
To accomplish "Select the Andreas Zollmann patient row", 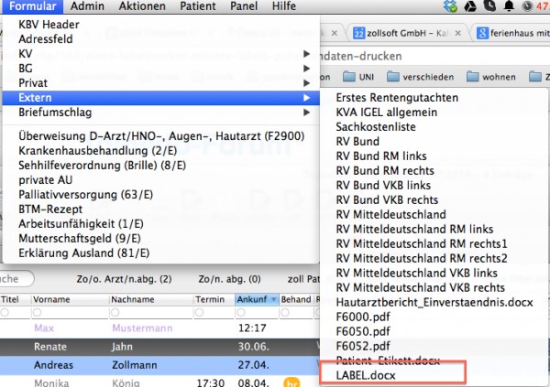I will tap(159, 365).
